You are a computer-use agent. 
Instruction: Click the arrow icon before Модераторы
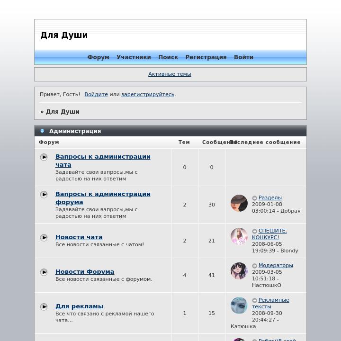click(254, 266)
